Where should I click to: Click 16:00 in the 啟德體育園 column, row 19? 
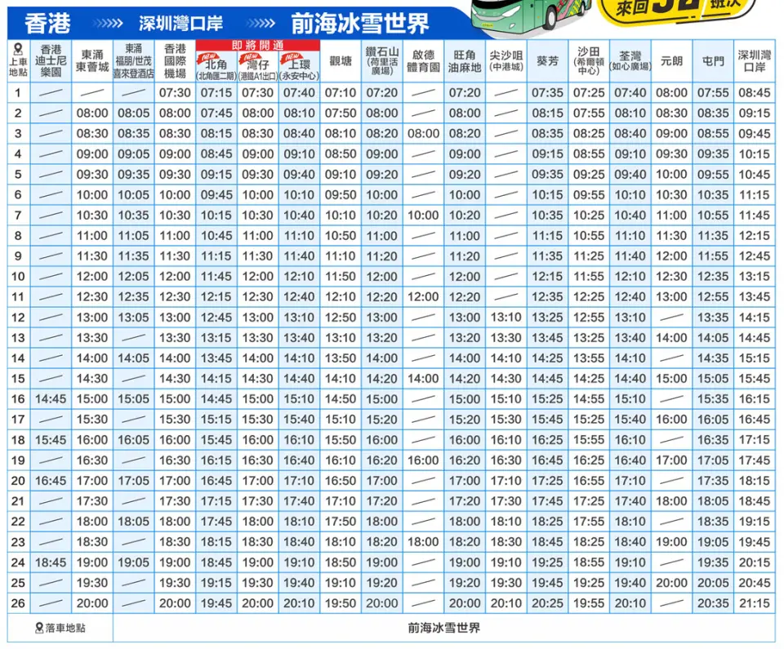tap(424, 460)
